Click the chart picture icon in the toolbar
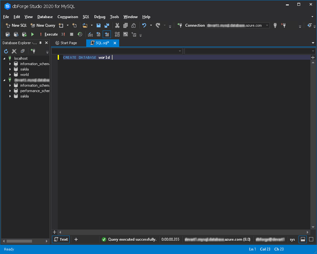This screenshot has width=317, height=254. pos(126,34)
